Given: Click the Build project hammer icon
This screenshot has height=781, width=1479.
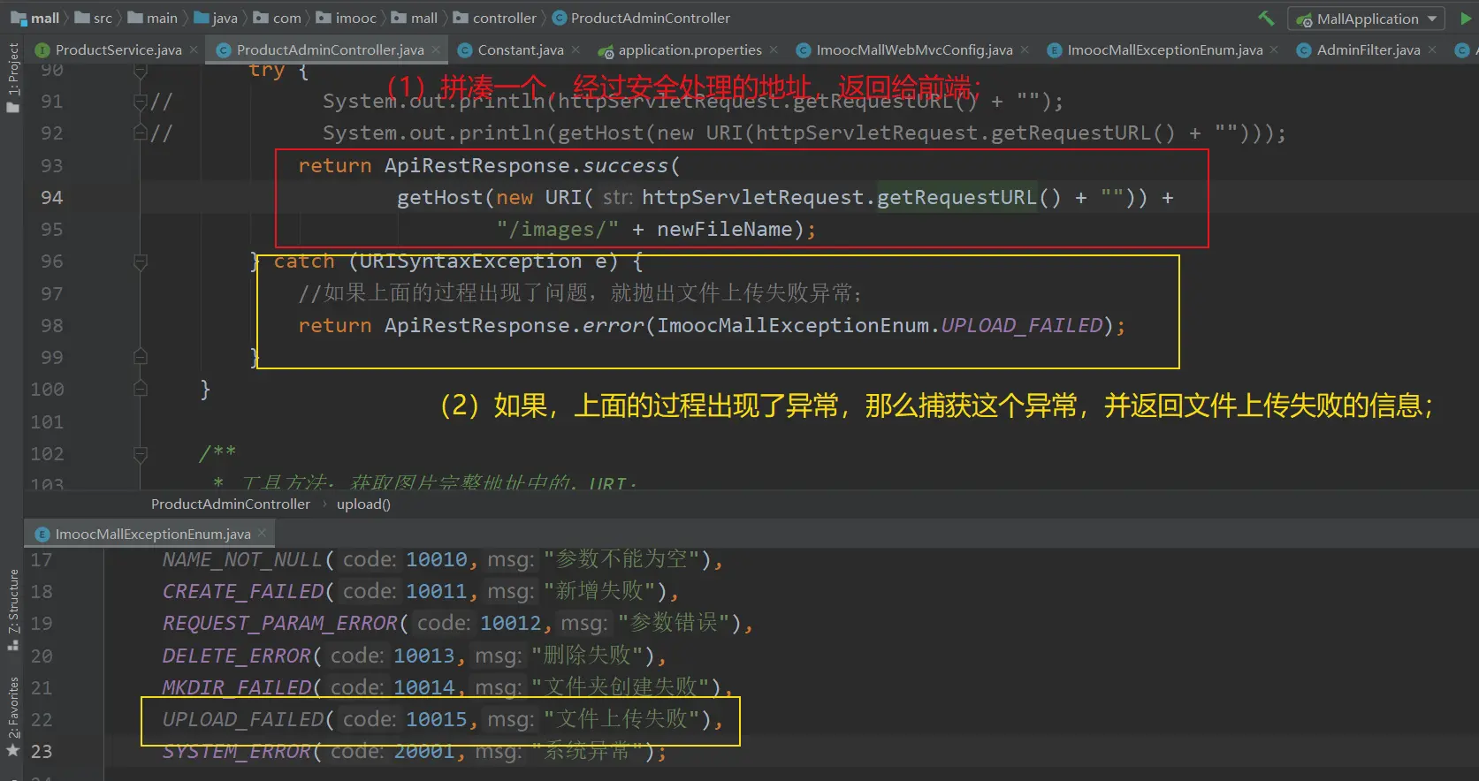Looking at the screenshot, I should pos(1266,19).
